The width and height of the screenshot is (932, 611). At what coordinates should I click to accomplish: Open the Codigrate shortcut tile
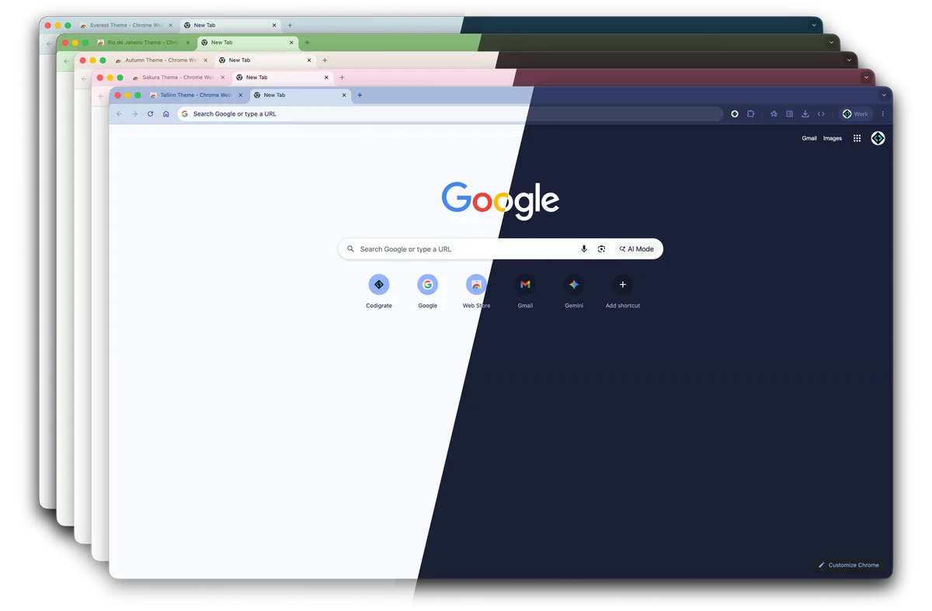tap(379, 285)
